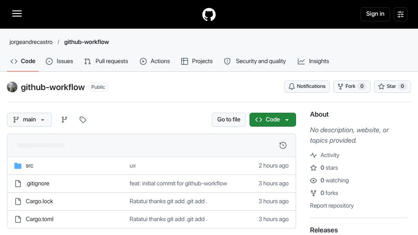Click Go to file button
418x235 pixels.
click(229, 120)
